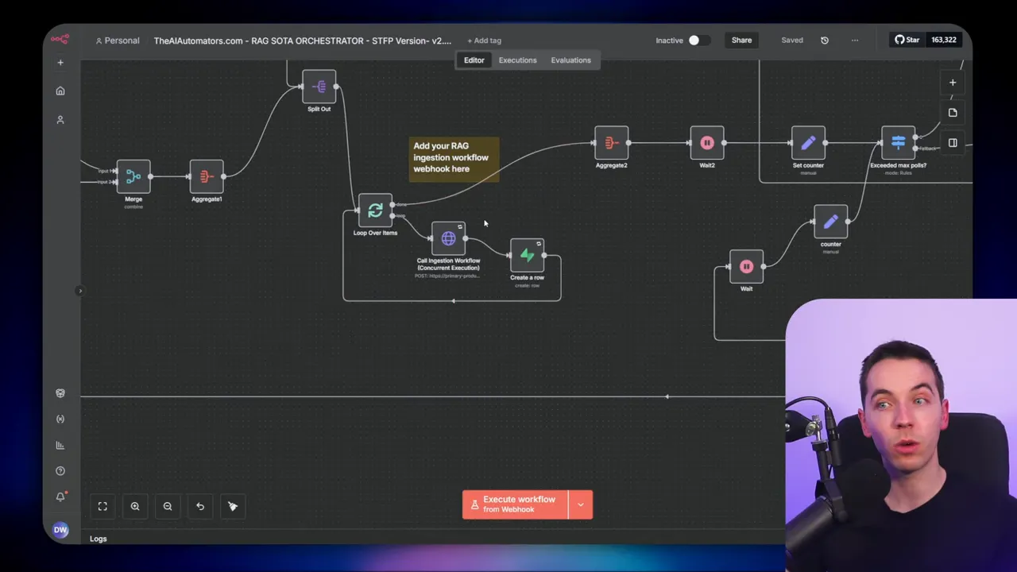The width and height of the screenshot is (1017, 572).
Task: Open the Loop Over Items node
Action: click(x=374, y=211)
